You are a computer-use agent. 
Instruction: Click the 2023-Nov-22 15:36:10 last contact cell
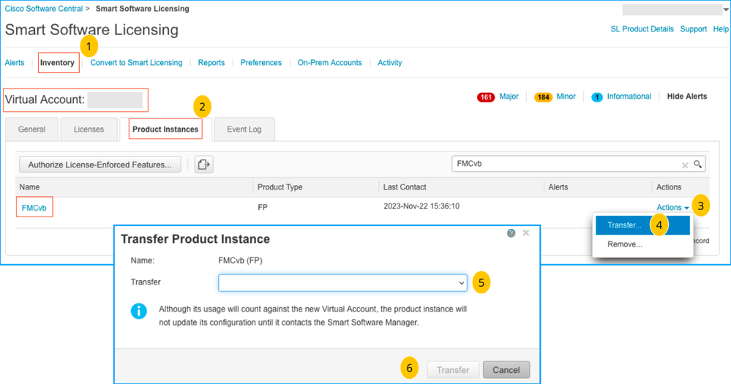[x=421, y=206]
